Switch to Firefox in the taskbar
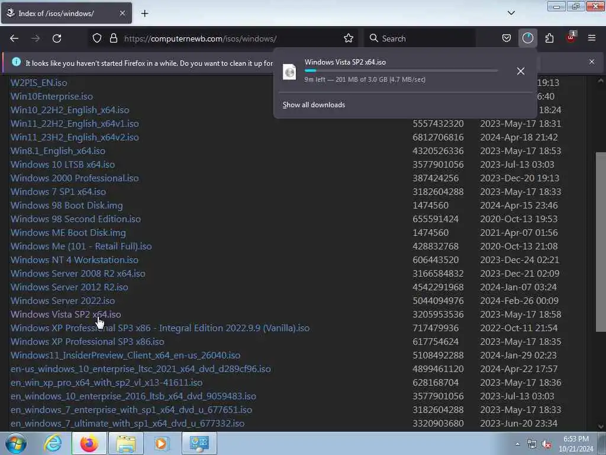This screenshot has width=606, height=455. (89, 443)
